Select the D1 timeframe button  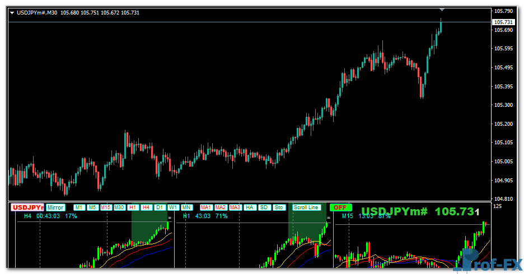point(160,207)
